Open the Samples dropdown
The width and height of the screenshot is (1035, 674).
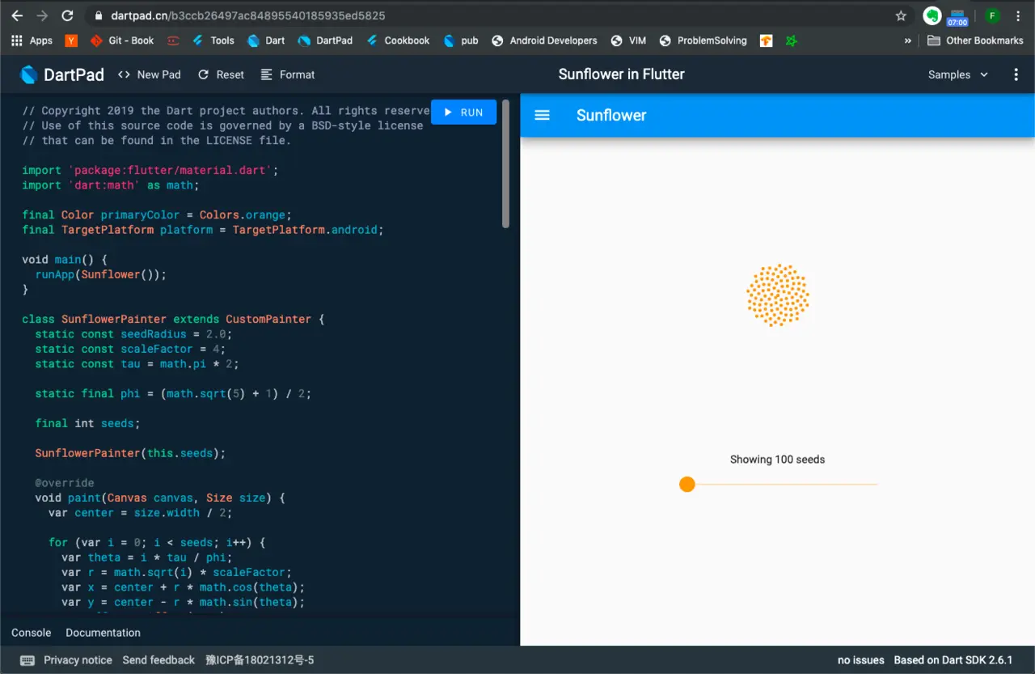click(x=958, y=74)
